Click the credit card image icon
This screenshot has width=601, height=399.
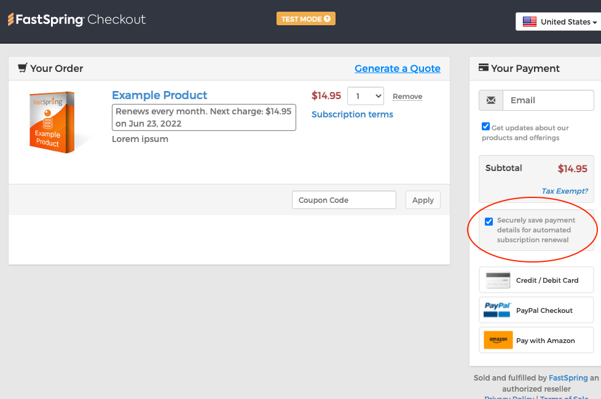click(x=498, y=280)
